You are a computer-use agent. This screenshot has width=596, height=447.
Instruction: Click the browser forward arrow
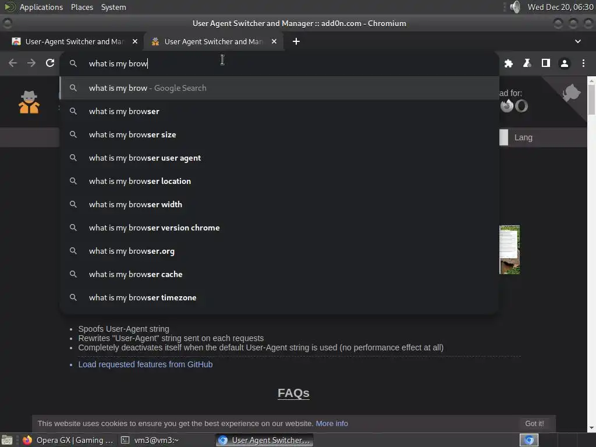coord(31,63)
